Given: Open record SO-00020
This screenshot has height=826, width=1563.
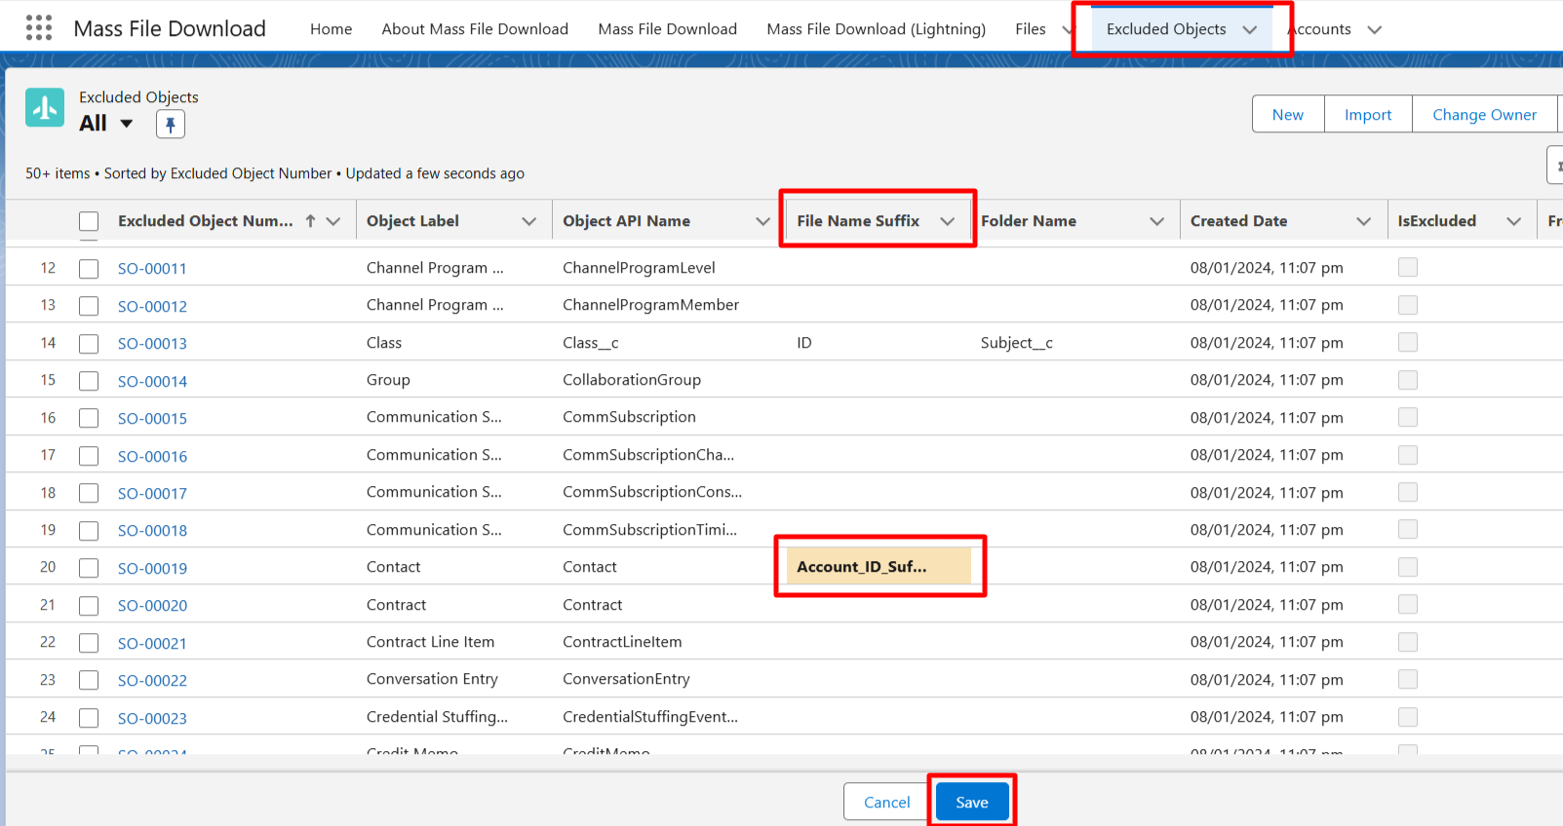Looking at the screenshot, I should 152,605.
